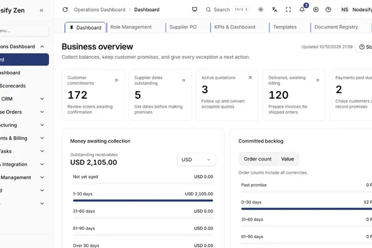Open notifications bell icon
The image size is (372, 248).
tap(302, 9)
